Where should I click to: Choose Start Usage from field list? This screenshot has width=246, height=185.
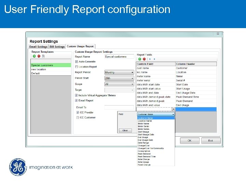pyautogui.click(x=156, y=132)
